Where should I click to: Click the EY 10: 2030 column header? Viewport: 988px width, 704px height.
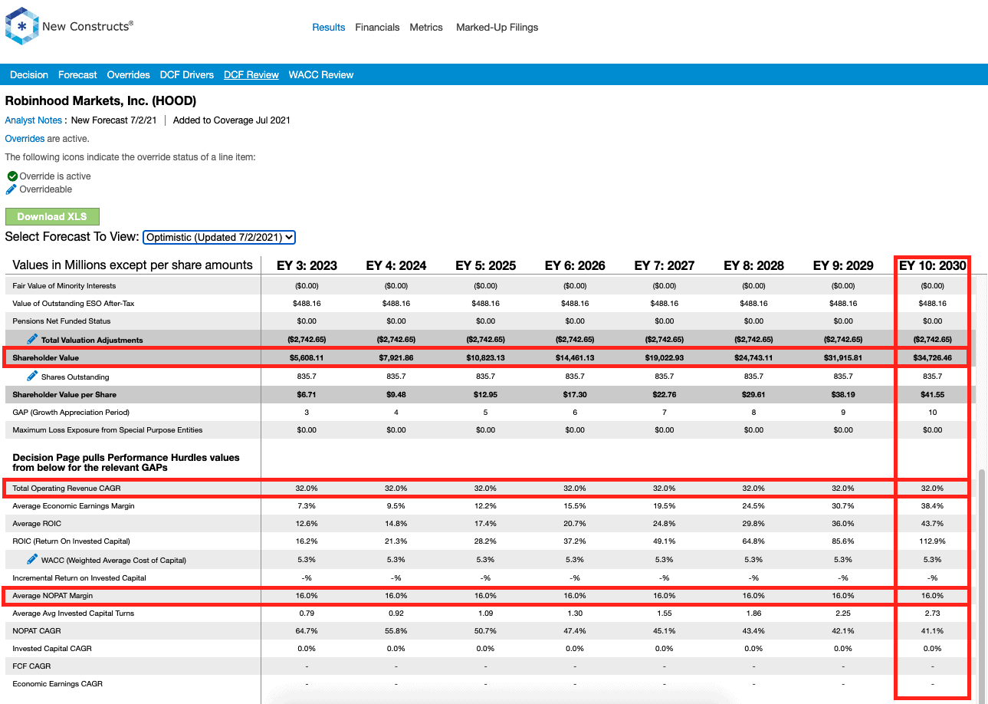click(x=933, y=265)
